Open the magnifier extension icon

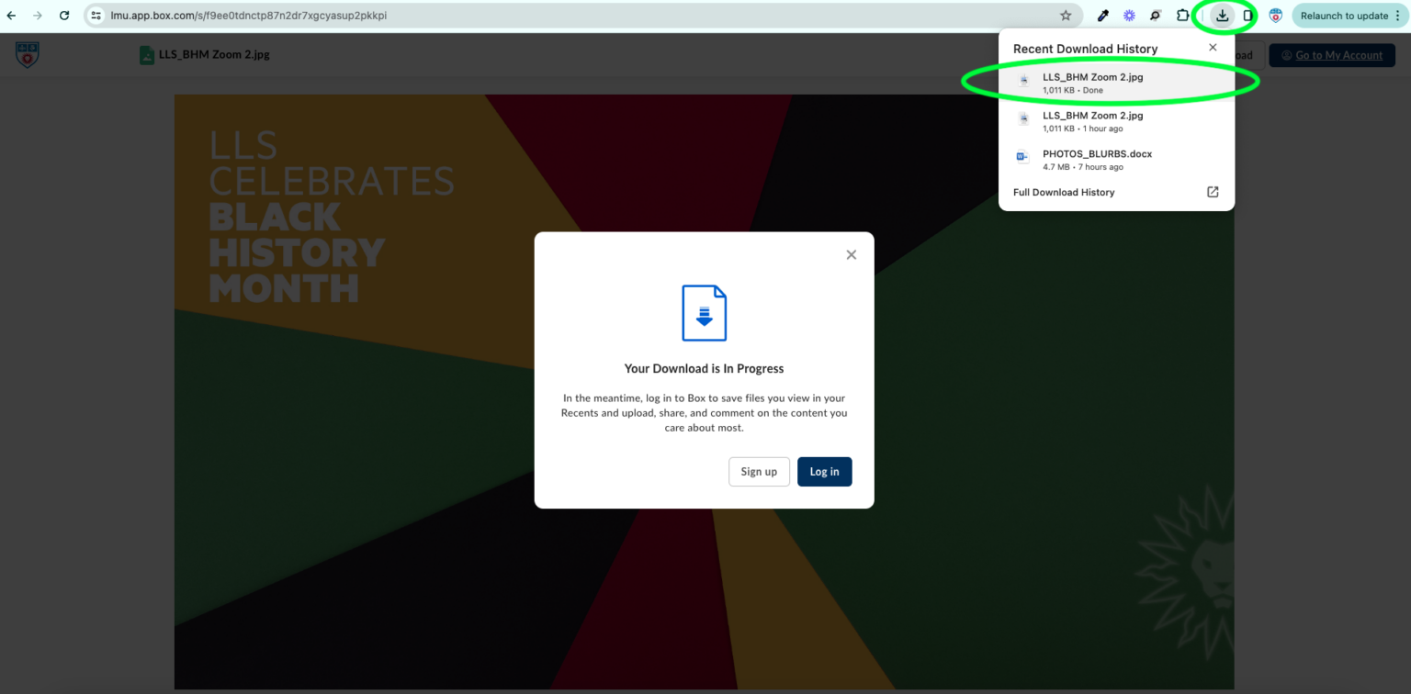point(1155,15)
